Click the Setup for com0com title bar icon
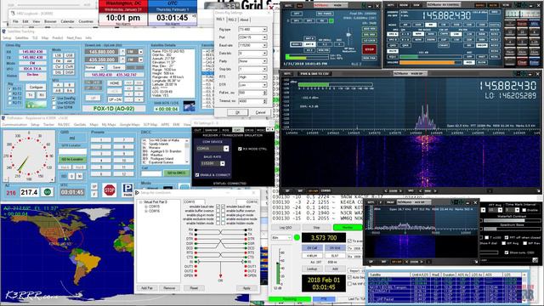 (137, 193)
